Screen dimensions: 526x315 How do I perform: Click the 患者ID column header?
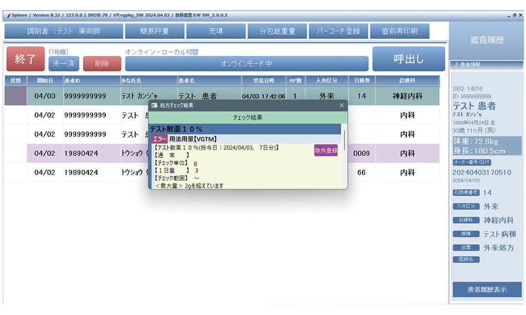click(x=92, y=81)
